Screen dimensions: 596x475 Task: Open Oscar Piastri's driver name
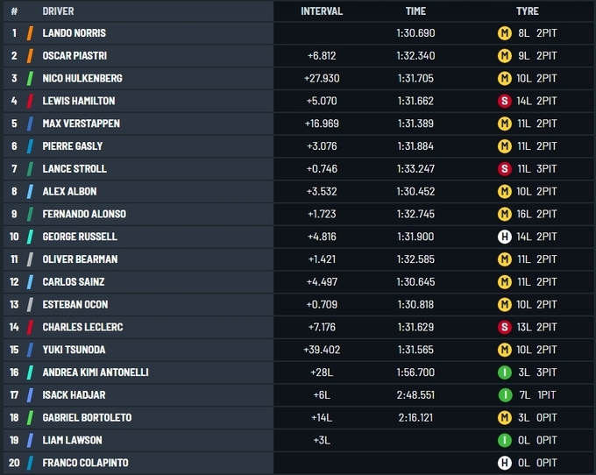[76, 56]
